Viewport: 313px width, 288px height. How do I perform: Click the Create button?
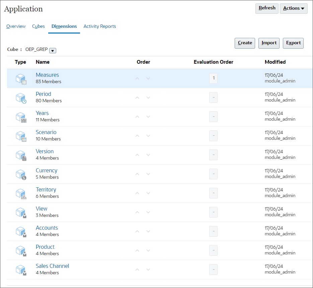tap(245, 43)
